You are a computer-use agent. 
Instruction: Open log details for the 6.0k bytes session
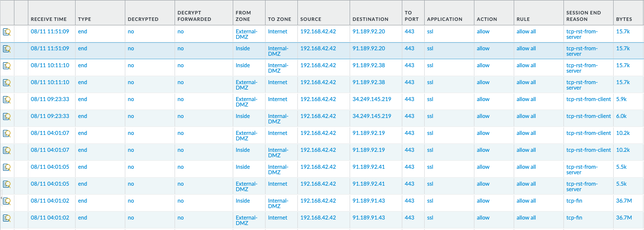[6, 116]
